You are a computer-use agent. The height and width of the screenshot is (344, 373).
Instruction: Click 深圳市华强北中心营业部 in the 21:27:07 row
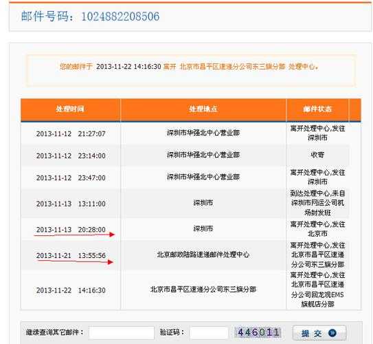click(x=203, y=133)
